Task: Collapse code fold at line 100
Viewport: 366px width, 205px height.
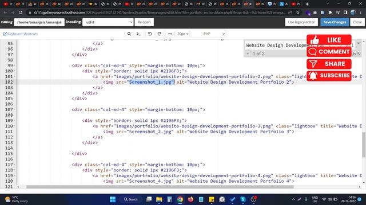Action: click(15, 71)
